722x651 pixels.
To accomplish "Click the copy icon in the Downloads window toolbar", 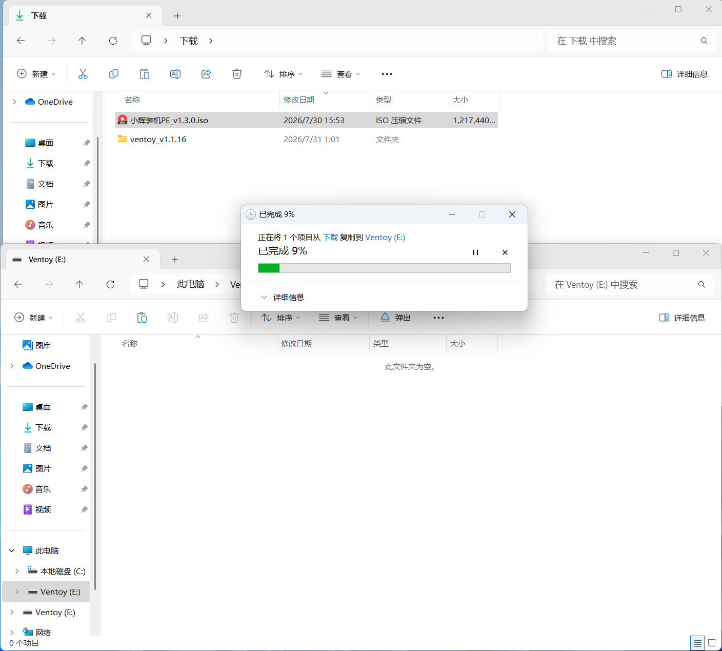I will point(114,74).
